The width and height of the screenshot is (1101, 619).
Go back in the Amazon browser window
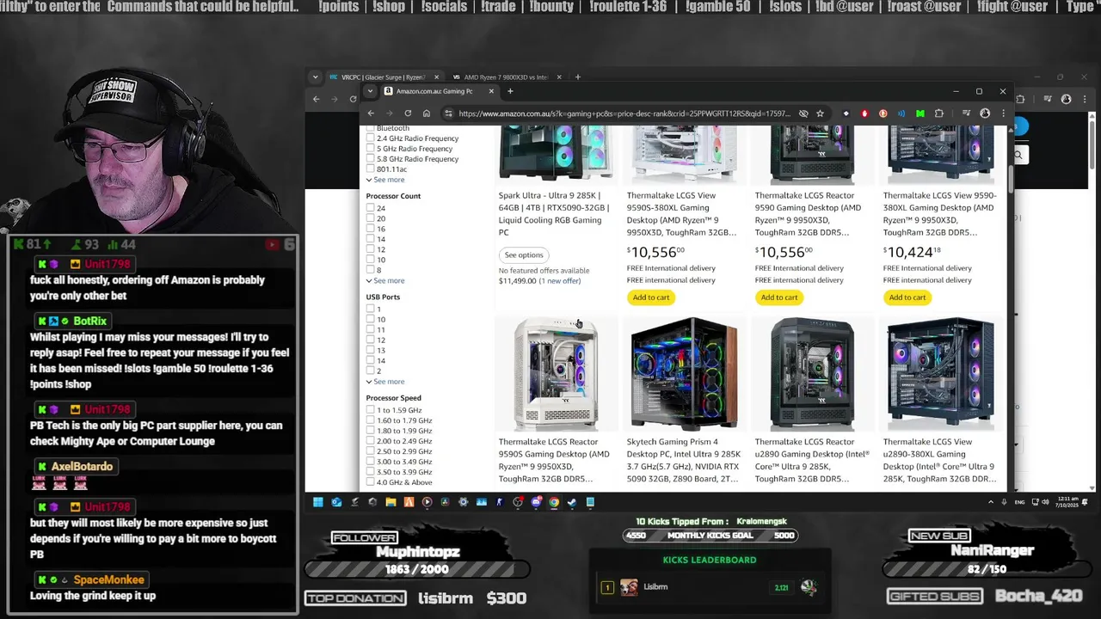tap(371, 113)
